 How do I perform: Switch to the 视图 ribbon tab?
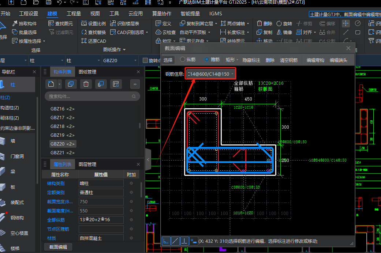pyautogui.click(x=95, y=14)
